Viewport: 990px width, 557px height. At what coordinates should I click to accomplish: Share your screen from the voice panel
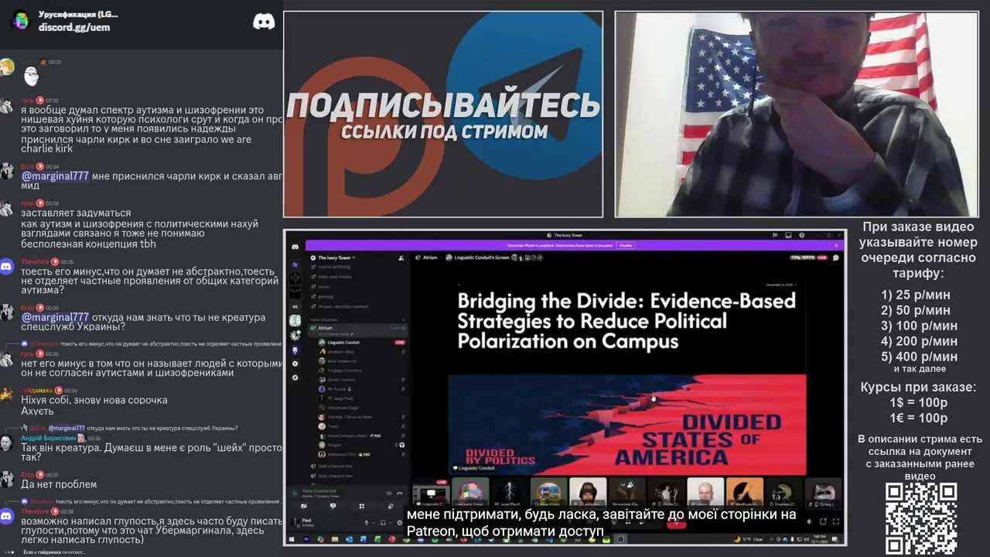point(333,506)
